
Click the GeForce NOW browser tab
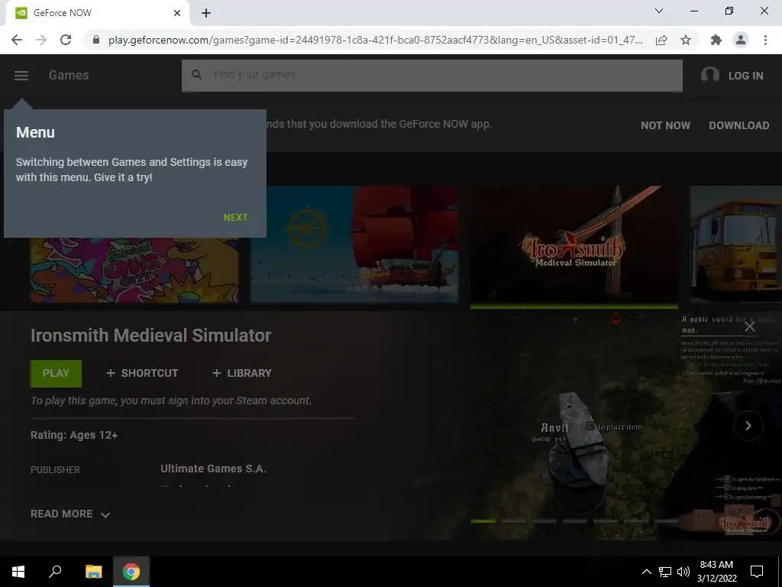[97, 13]
